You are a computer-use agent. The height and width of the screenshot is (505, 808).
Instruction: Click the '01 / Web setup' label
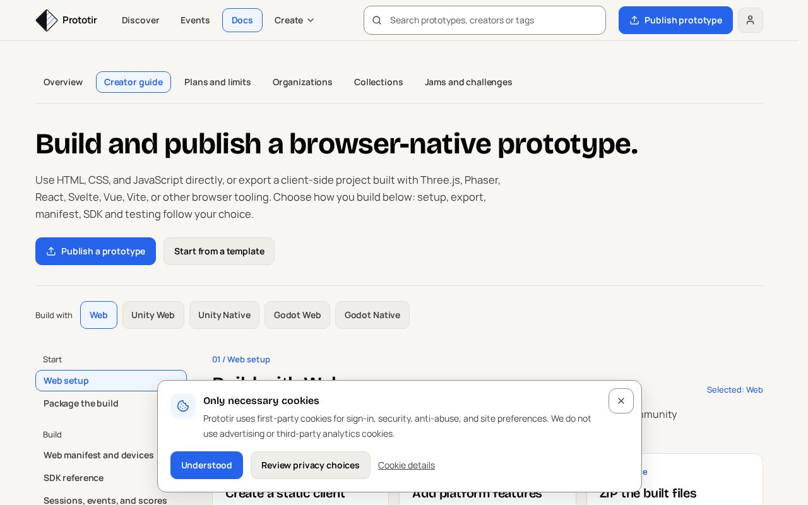point(241,359)
